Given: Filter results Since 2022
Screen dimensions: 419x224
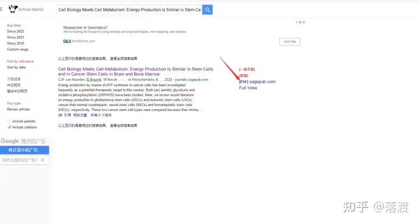Looking at the screenshot, I should [x=16, y=31].
